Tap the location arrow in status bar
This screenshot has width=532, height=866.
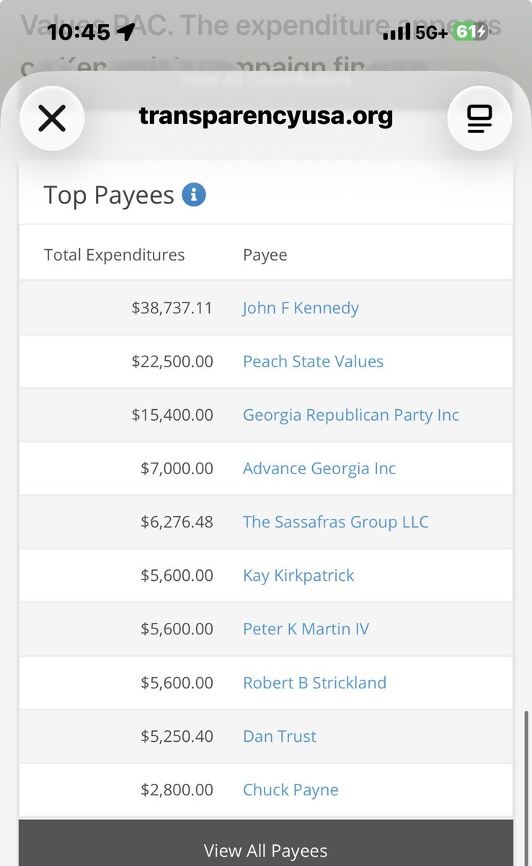click(x=126, y=32)
